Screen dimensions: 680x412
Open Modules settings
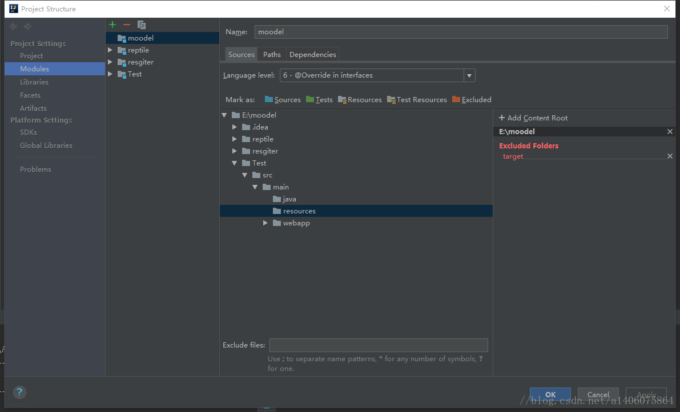tap(55, 69)
